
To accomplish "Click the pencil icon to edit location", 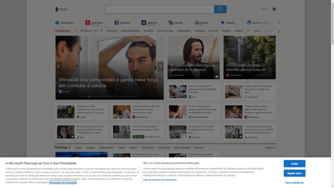I will [102, 31].
